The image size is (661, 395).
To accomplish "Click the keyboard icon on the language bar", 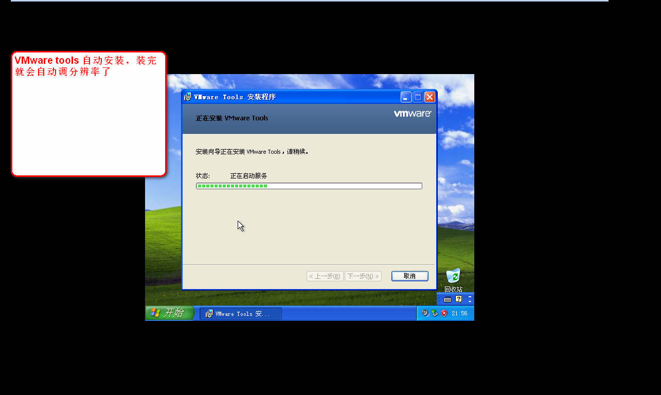I will tap(448, 299).
